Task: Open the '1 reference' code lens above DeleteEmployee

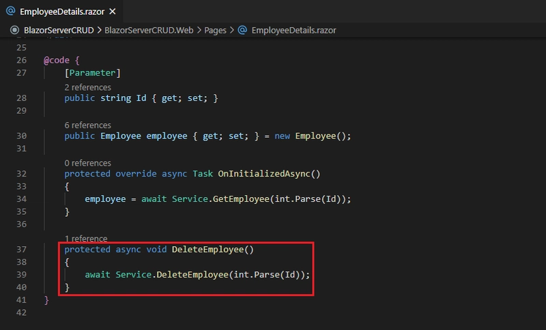Action: coord(86,239)
